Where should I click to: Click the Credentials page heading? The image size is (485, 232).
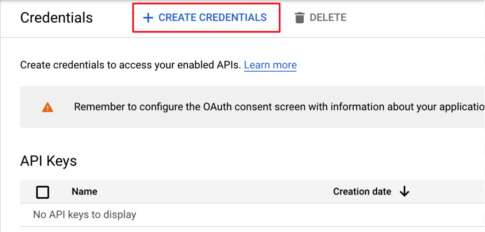tap(57, 18)
